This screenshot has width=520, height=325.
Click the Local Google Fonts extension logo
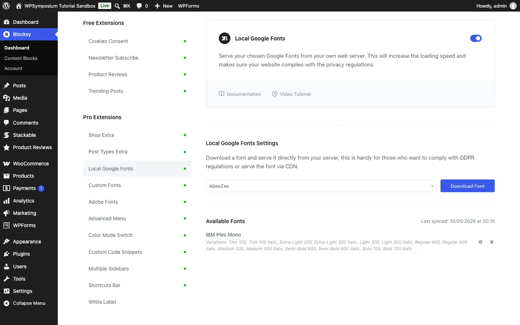[225, 38]
